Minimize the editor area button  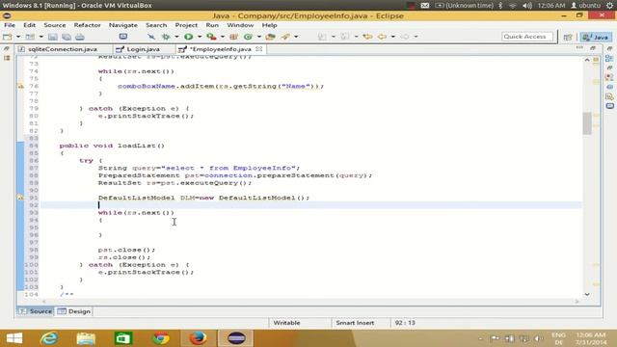pyautogui.click(x=579, y=48)
